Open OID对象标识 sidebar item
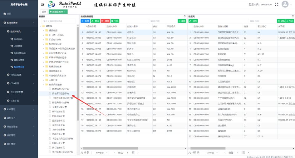The height and width of the screenshot is (158, 295). tap(20, 53)
